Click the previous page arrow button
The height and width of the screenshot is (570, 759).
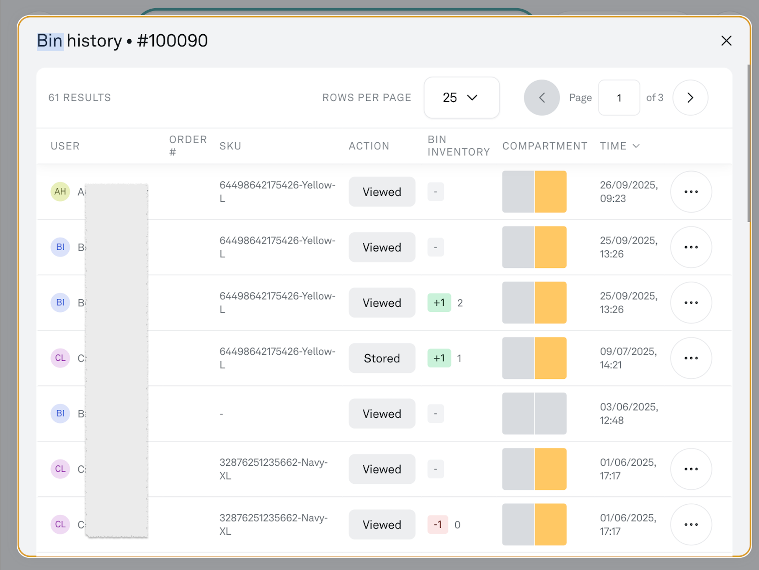pyautogui.click(x=541, y=98)
